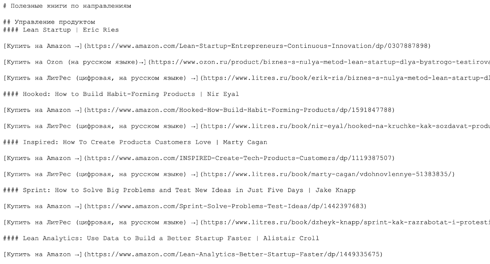Click the litres.ru marty-cagan vdohnovlennye URL
The image size is (490, 264).
coord(327,174)
